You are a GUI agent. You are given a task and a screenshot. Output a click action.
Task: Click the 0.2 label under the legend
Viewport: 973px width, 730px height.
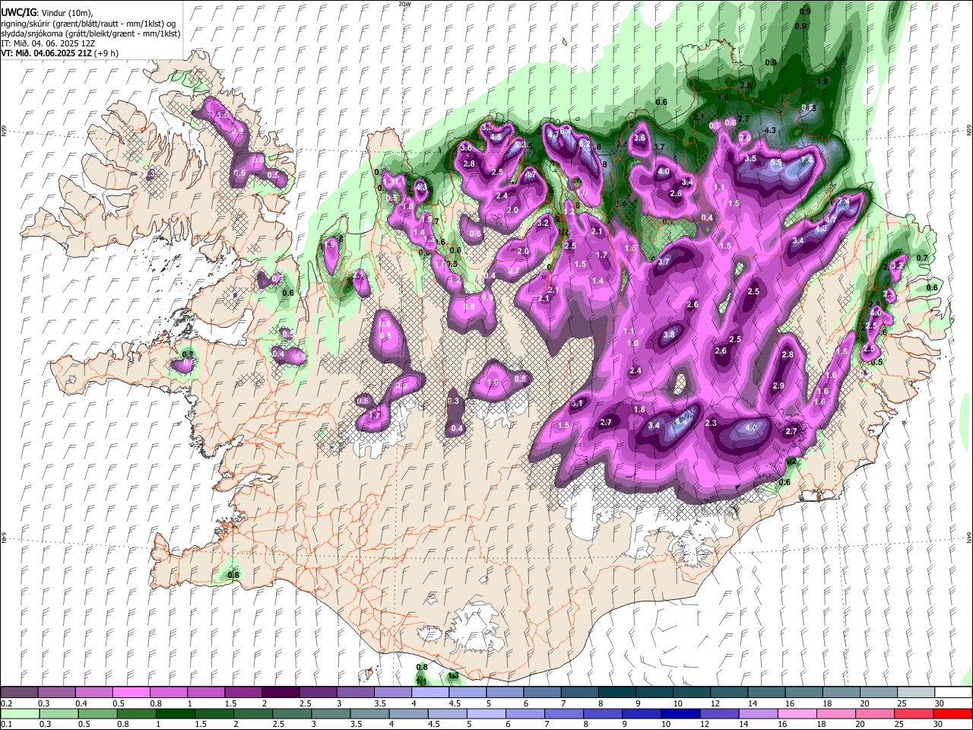tap(7, 703)
